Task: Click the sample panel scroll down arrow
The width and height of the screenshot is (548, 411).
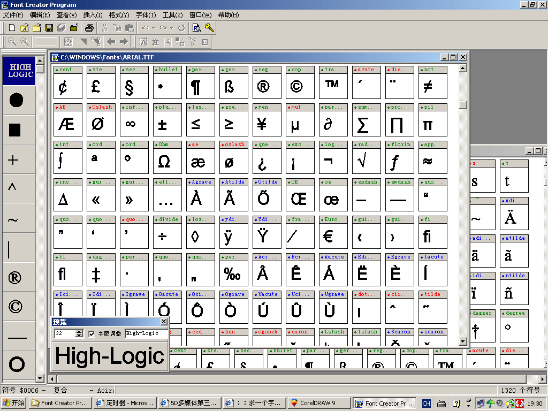Action: (x=40, y=378)
